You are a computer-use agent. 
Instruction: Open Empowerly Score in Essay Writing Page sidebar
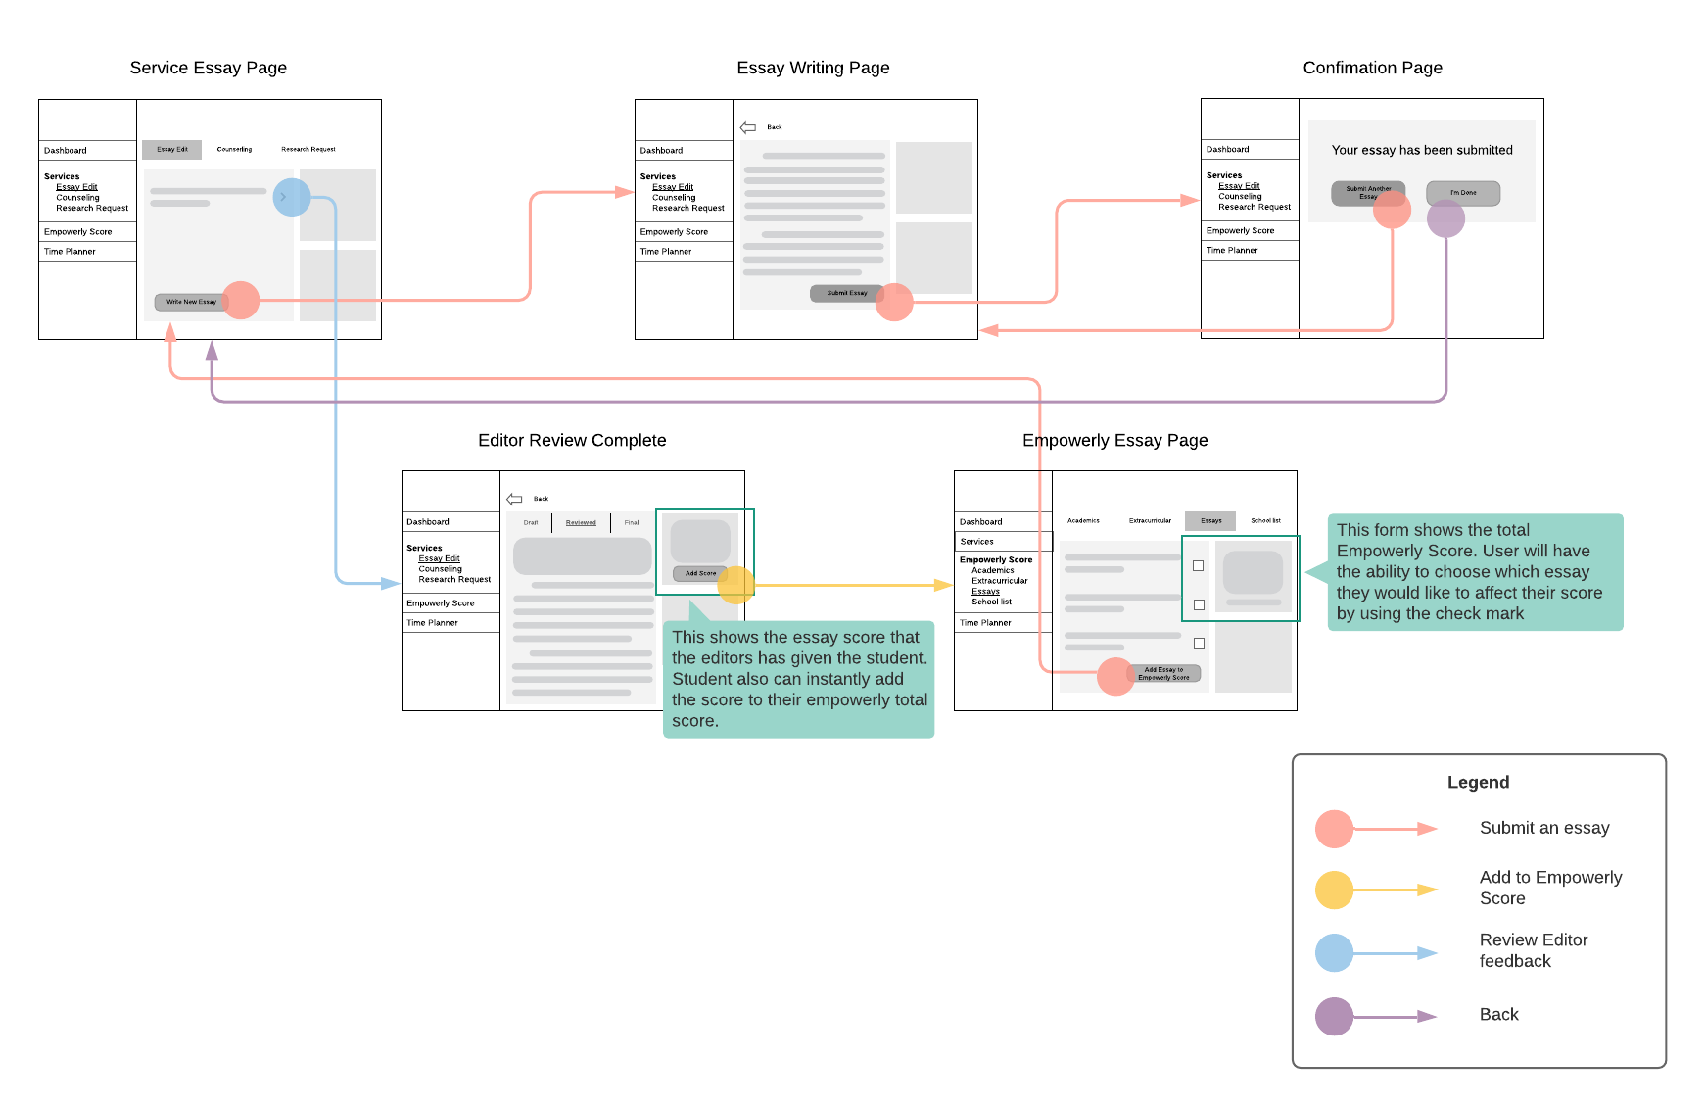674,232
